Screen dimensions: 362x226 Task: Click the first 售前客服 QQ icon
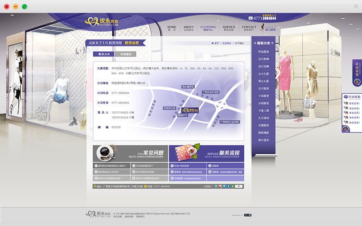pyautogui.click(x=346, y=103)
